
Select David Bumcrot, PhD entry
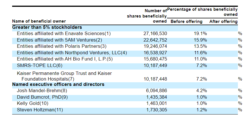(x=42, y=97)
